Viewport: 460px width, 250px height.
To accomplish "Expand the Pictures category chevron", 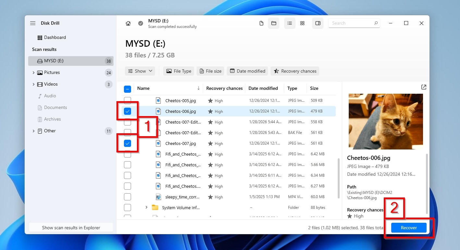I will click(x=33, y=73).
